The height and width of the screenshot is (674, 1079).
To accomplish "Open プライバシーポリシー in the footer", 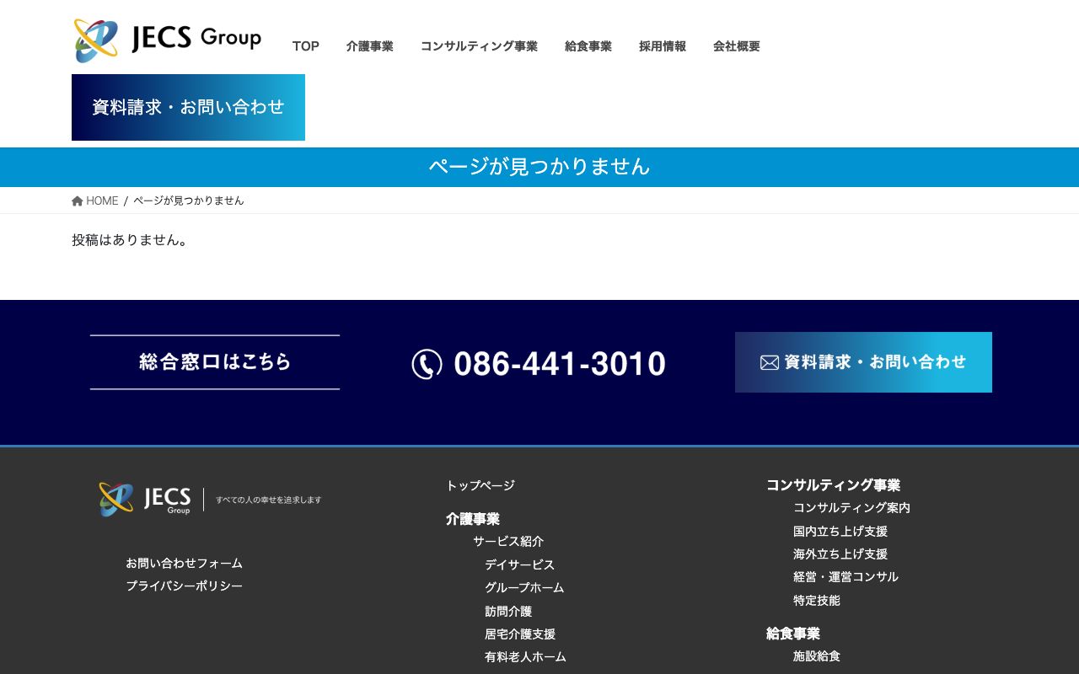I will point(184,585).
